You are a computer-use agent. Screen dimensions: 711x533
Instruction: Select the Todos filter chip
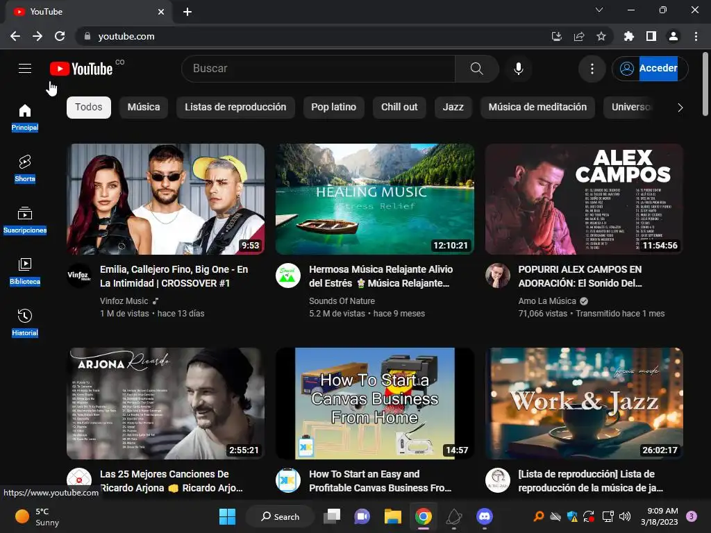point(89,108)
